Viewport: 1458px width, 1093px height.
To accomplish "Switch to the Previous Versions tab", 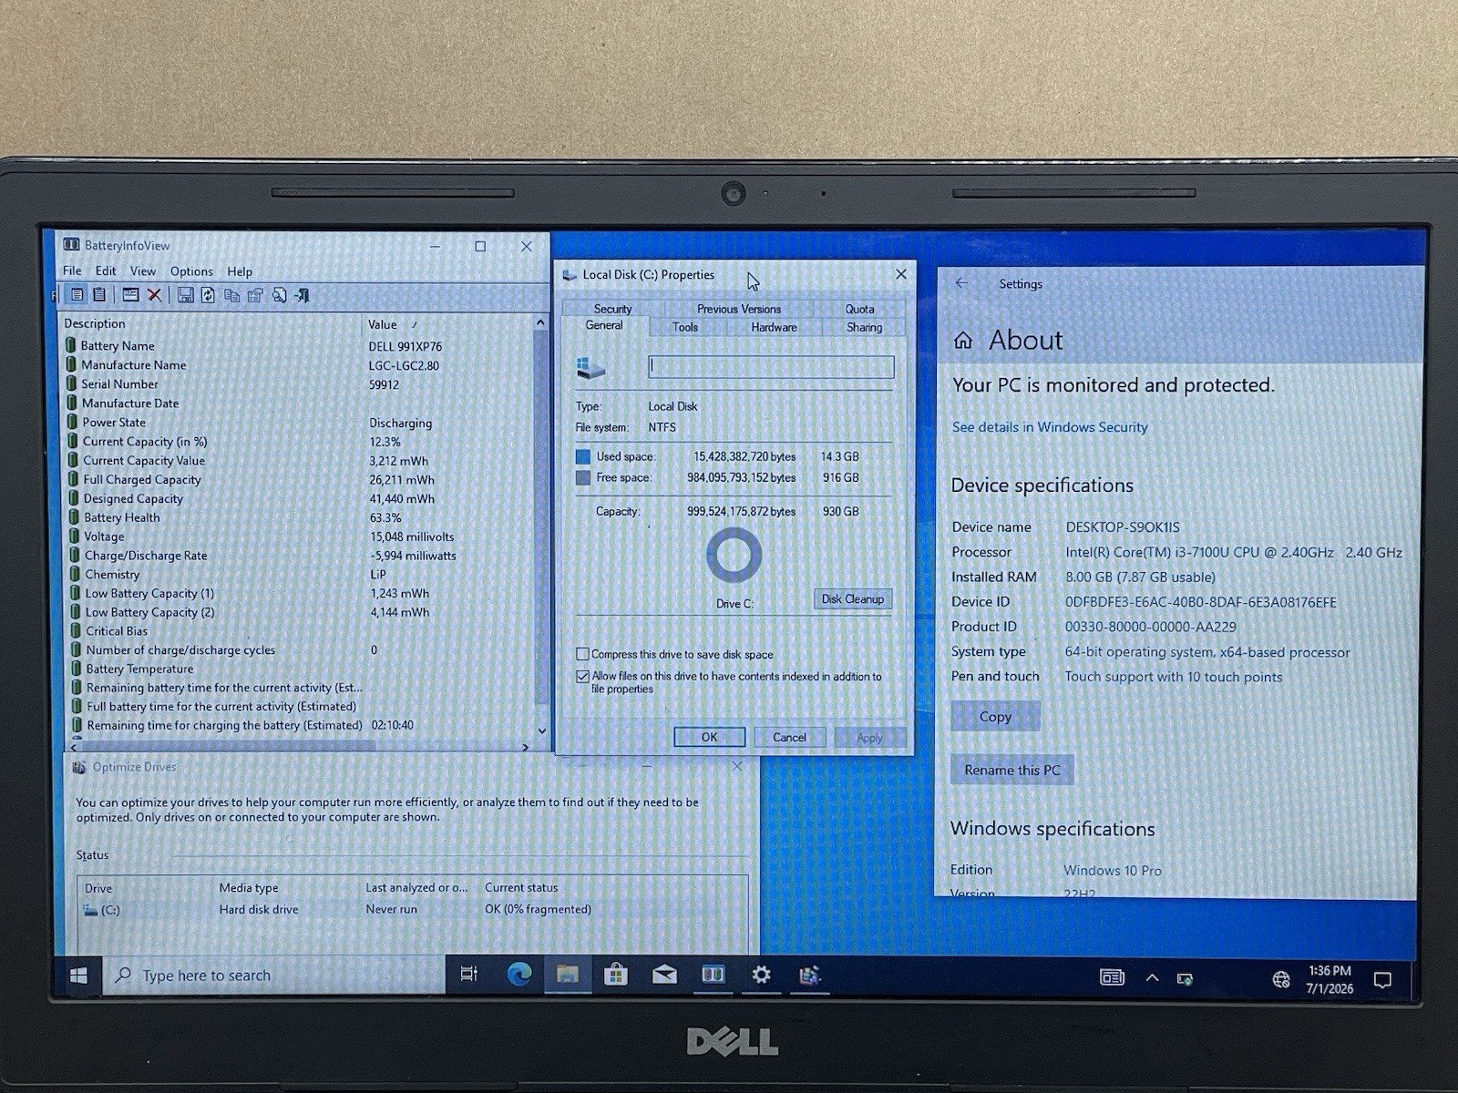I will pyautogui.click(x=738, y=309).
